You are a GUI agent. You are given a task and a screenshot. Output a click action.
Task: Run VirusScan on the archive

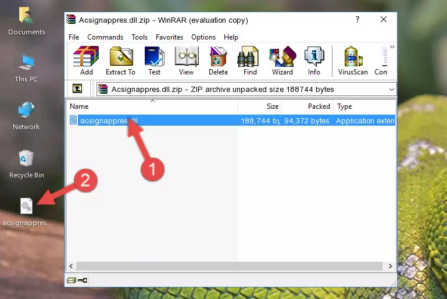353,60
